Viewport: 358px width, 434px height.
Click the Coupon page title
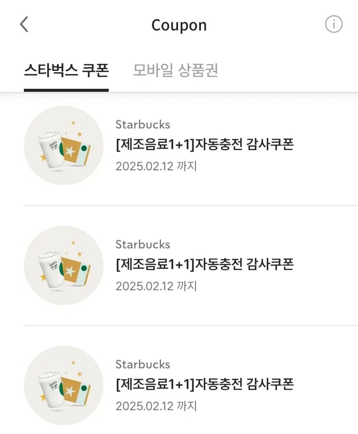click(x=179, y=25)
